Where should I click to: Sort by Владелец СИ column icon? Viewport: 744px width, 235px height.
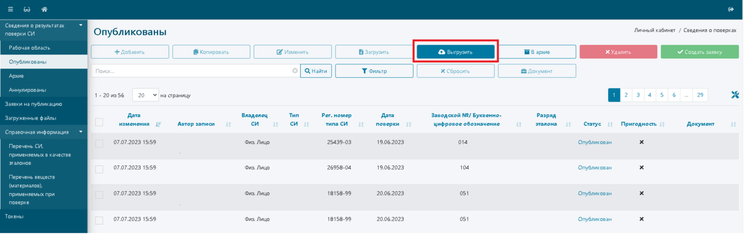(x=276, y=124)
